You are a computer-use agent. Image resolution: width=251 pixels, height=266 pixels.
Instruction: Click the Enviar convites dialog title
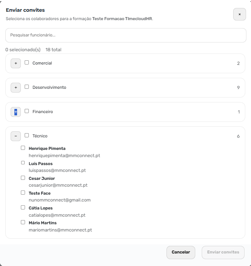click(25, 10)
